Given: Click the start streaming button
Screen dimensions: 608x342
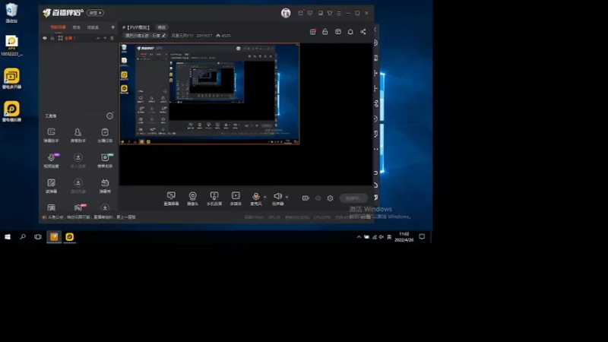Looking at the screenshot, I should pyautogui.click(x=353, y=198).
